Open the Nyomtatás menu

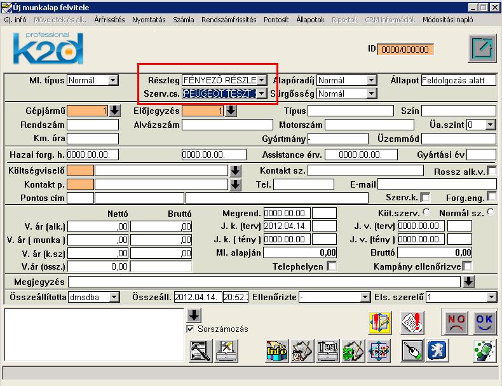pos(149,20)
